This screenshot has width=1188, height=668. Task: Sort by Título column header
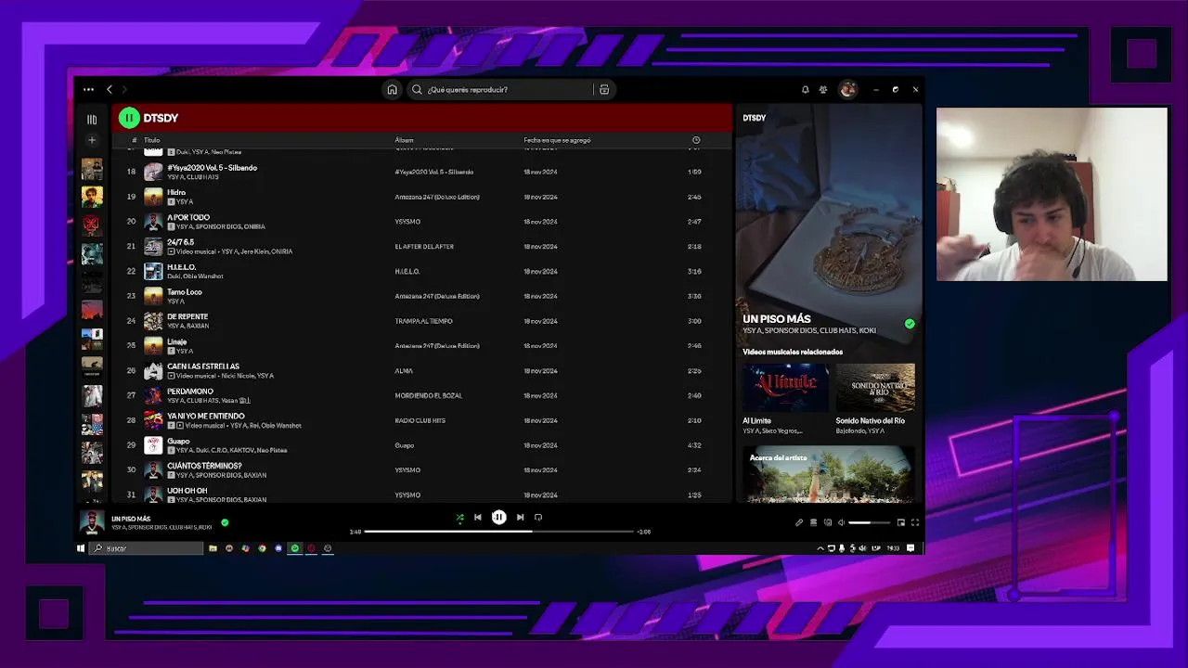coord(152,140)
